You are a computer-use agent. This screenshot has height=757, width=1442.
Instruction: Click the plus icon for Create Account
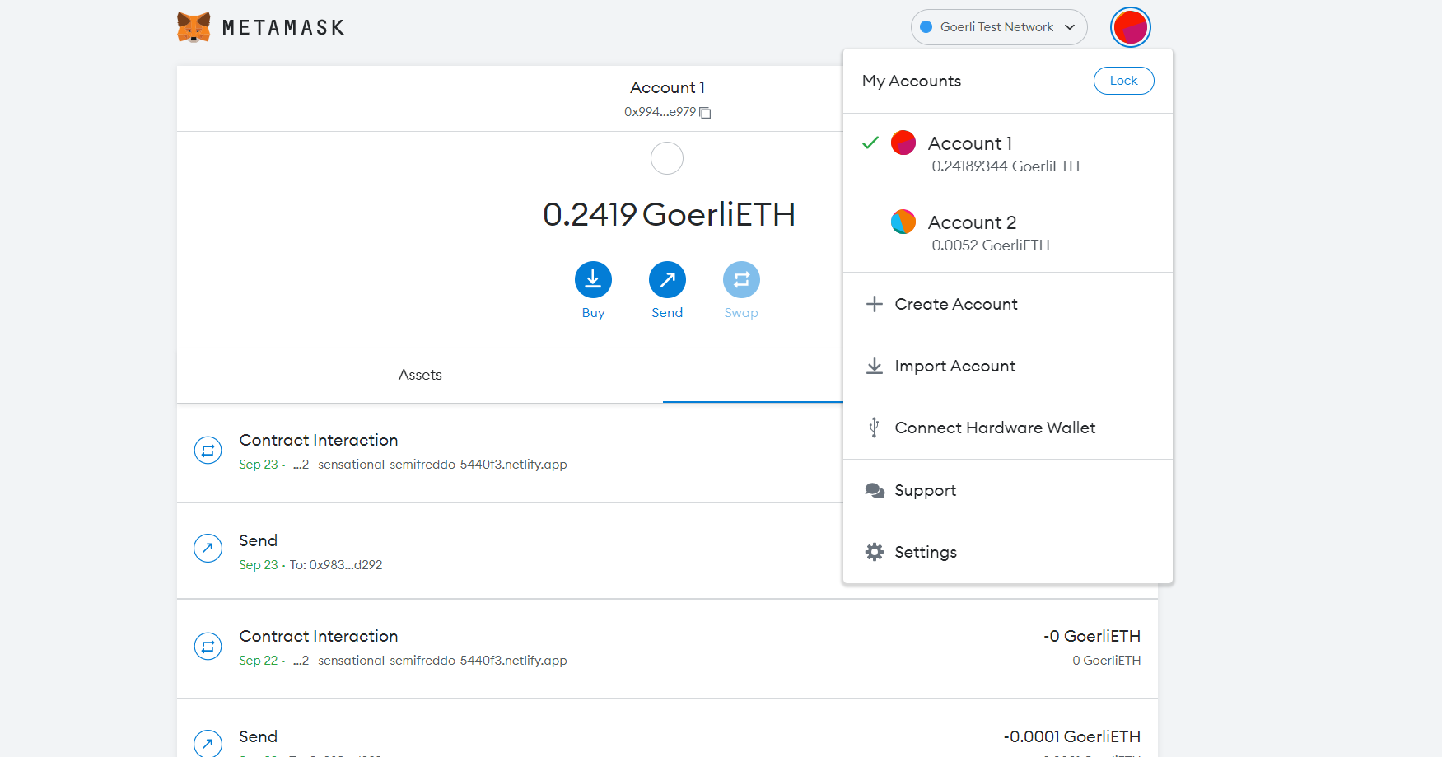(875, 304)
